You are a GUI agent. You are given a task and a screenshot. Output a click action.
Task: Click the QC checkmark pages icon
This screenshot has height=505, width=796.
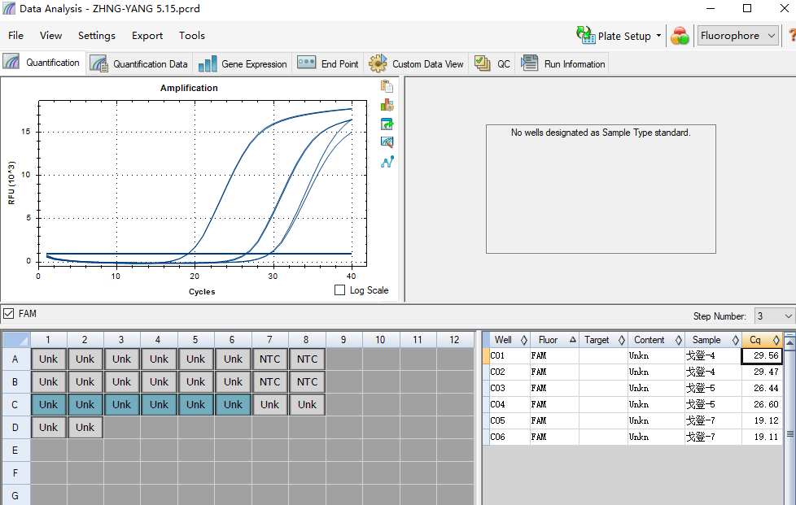(x=483, y=63)
